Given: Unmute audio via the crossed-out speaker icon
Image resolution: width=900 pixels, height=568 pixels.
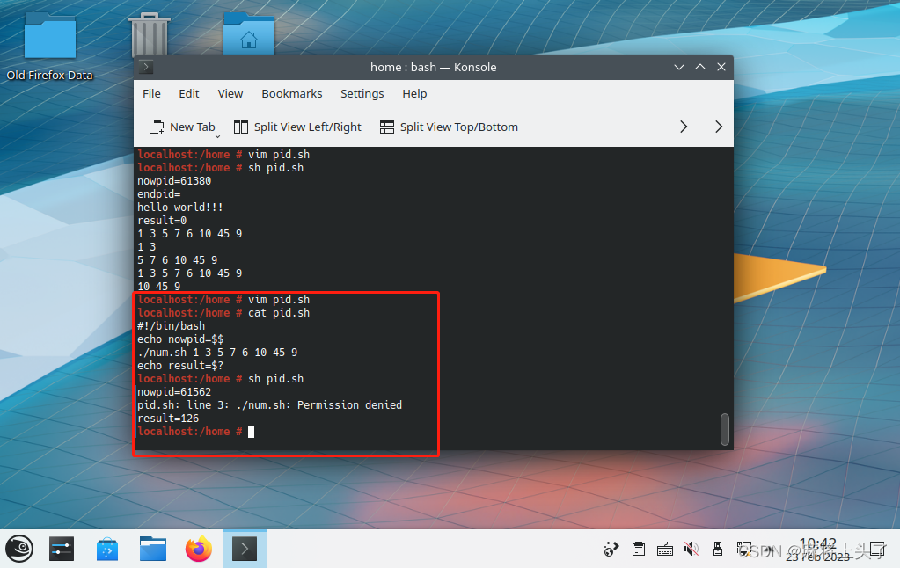Looking at the screenshot, I should pos(691,549).
